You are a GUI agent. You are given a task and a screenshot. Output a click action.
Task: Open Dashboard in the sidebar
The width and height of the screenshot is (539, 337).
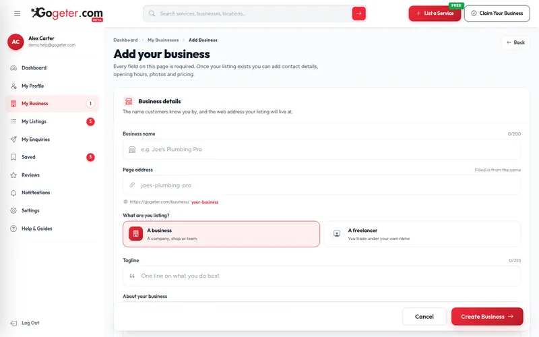[53, 68]
